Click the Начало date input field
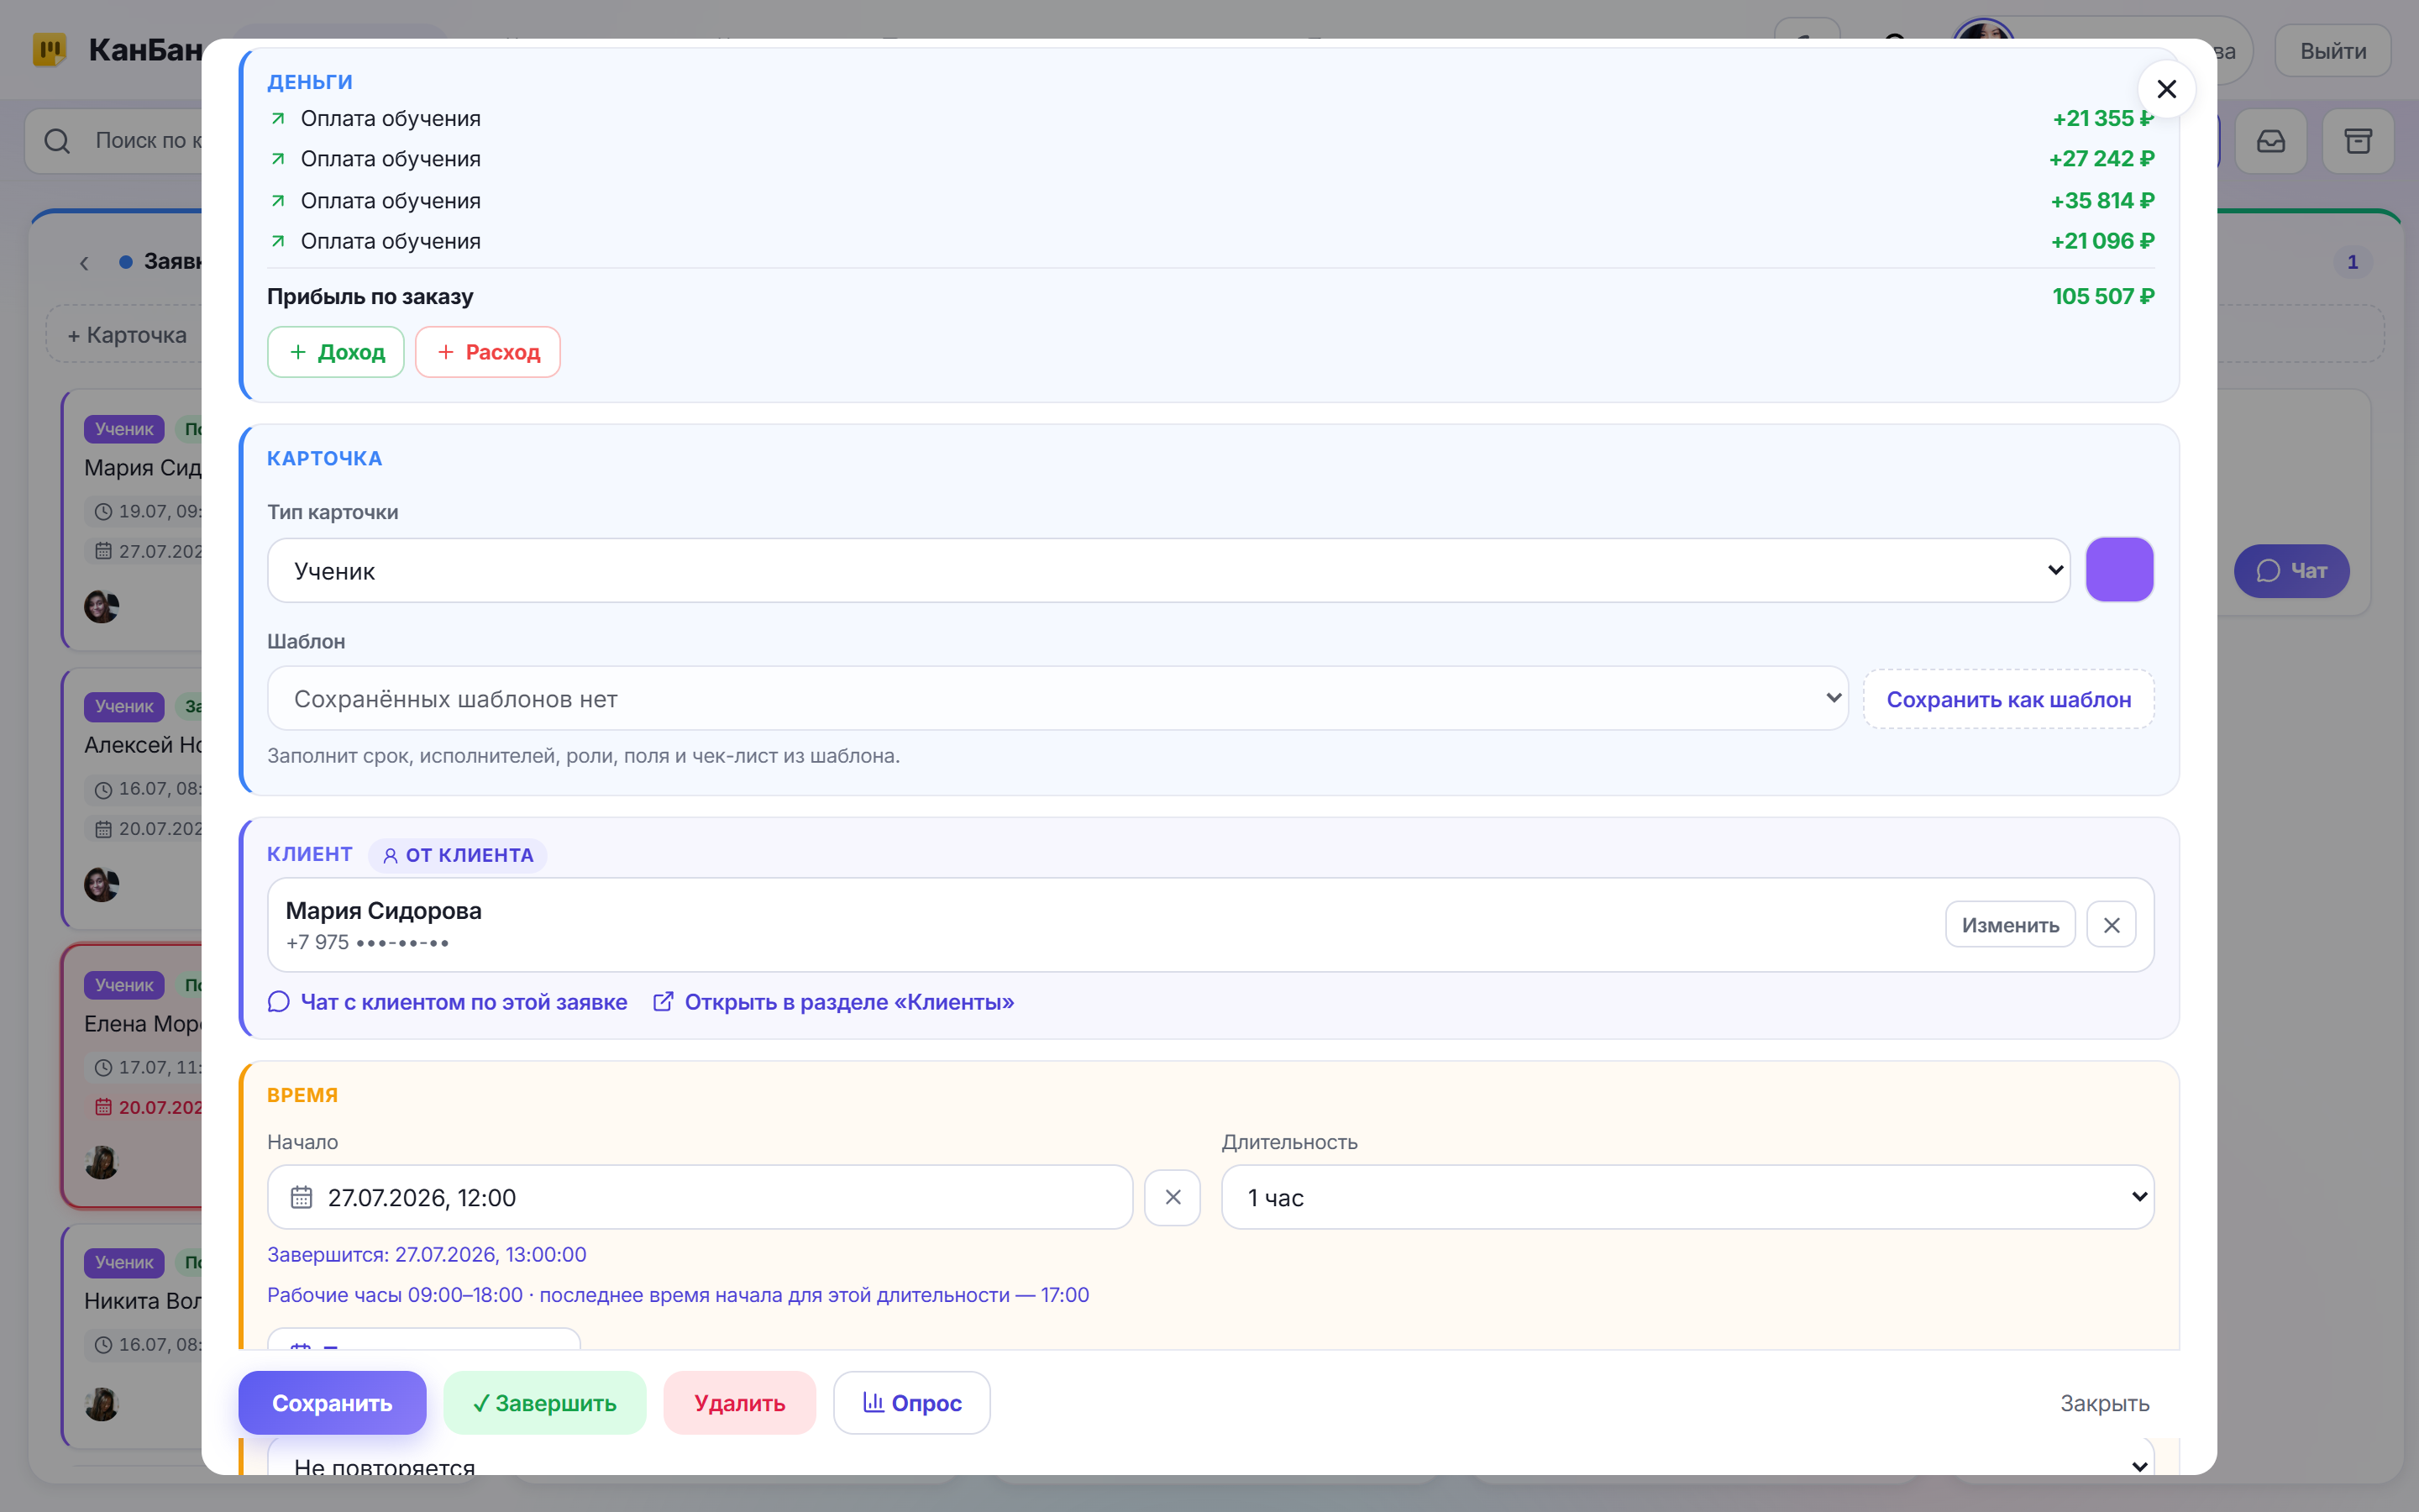Image resolution: width=2419 pixels, height=1512 pixels. (x=700, y=1197)
